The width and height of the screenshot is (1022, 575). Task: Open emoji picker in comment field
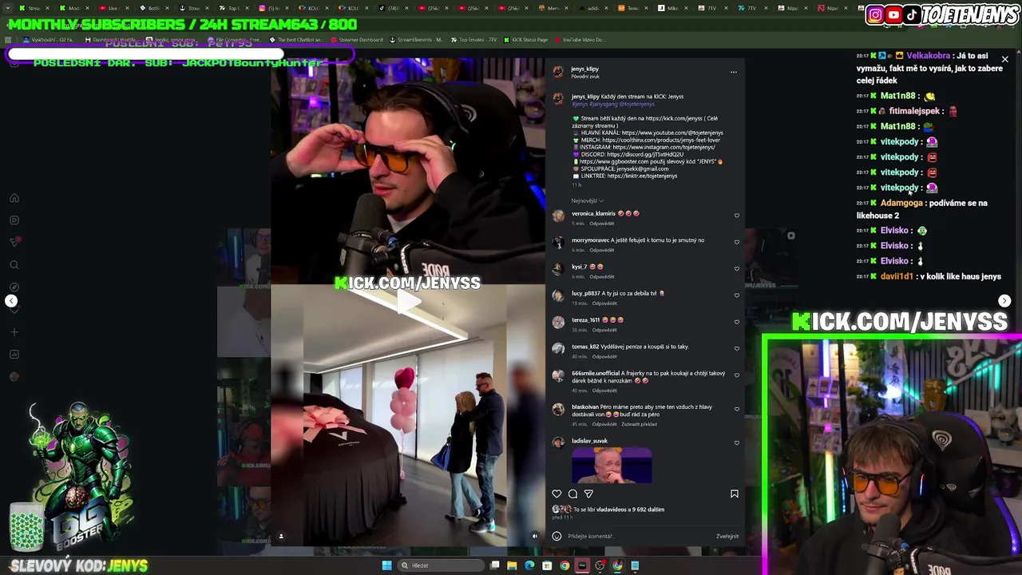[x=557, y=536]
